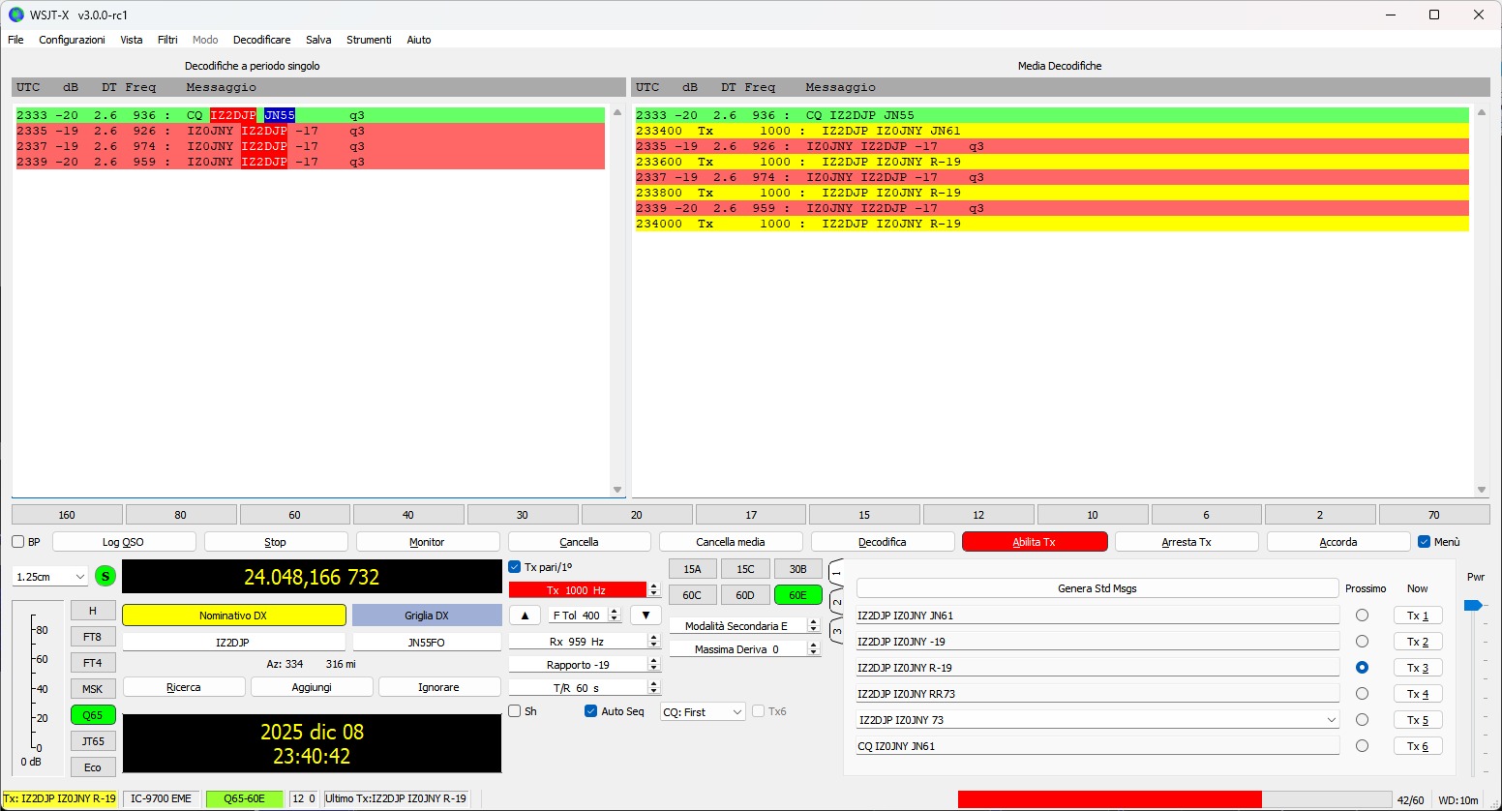Disable Auto Seq
This screenshot has width=1502, height=811.
click(589, 711)
